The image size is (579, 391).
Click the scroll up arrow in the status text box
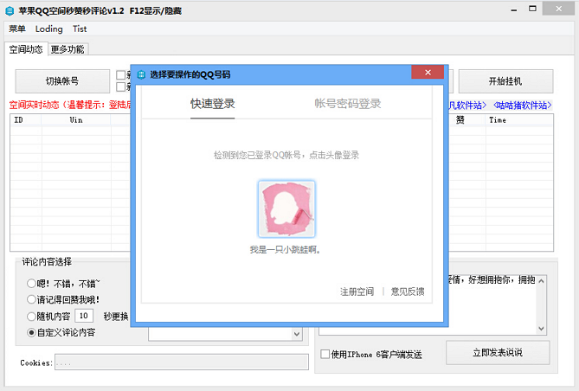pyautogui.click(x=541, y=281)
